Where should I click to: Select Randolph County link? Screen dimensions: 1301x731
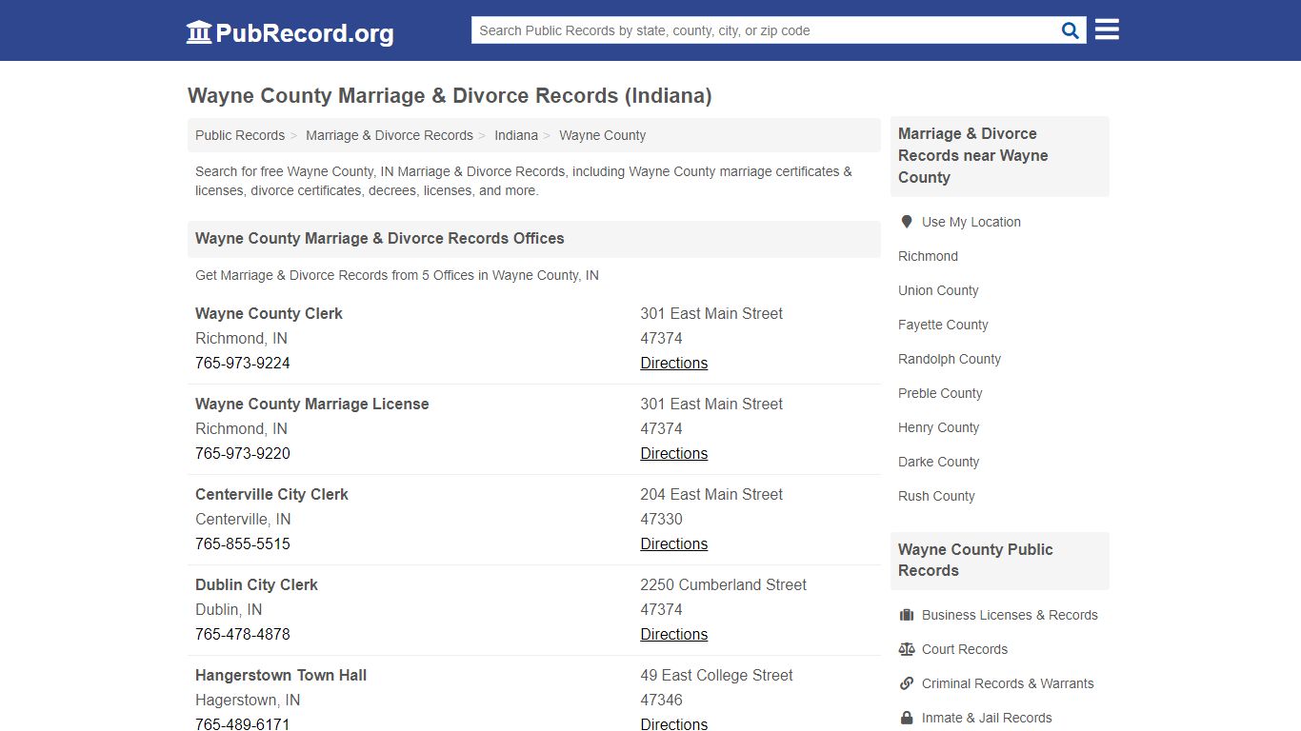[950, 359]
